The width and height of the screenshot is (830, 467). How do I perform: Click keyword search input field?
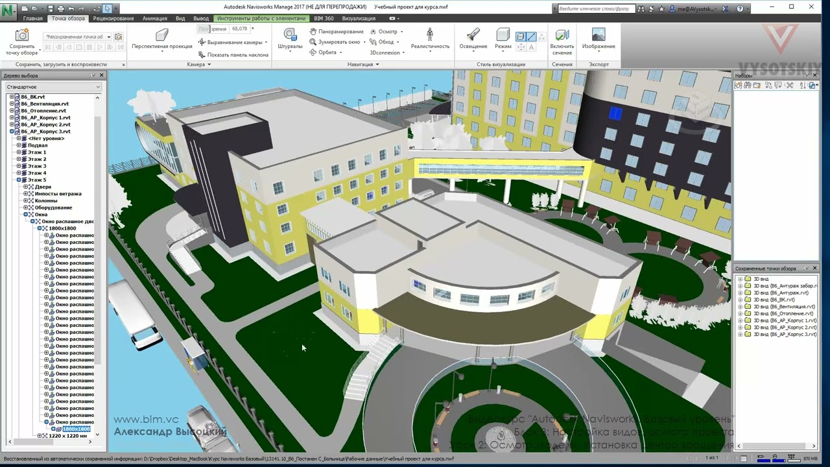point(597,9)
